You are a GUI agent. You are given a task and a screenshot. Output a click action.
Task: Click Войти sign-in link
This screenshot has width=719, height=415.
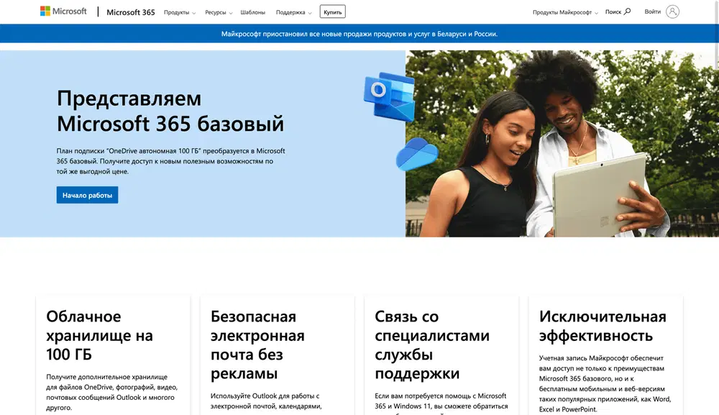click(652, 12)
